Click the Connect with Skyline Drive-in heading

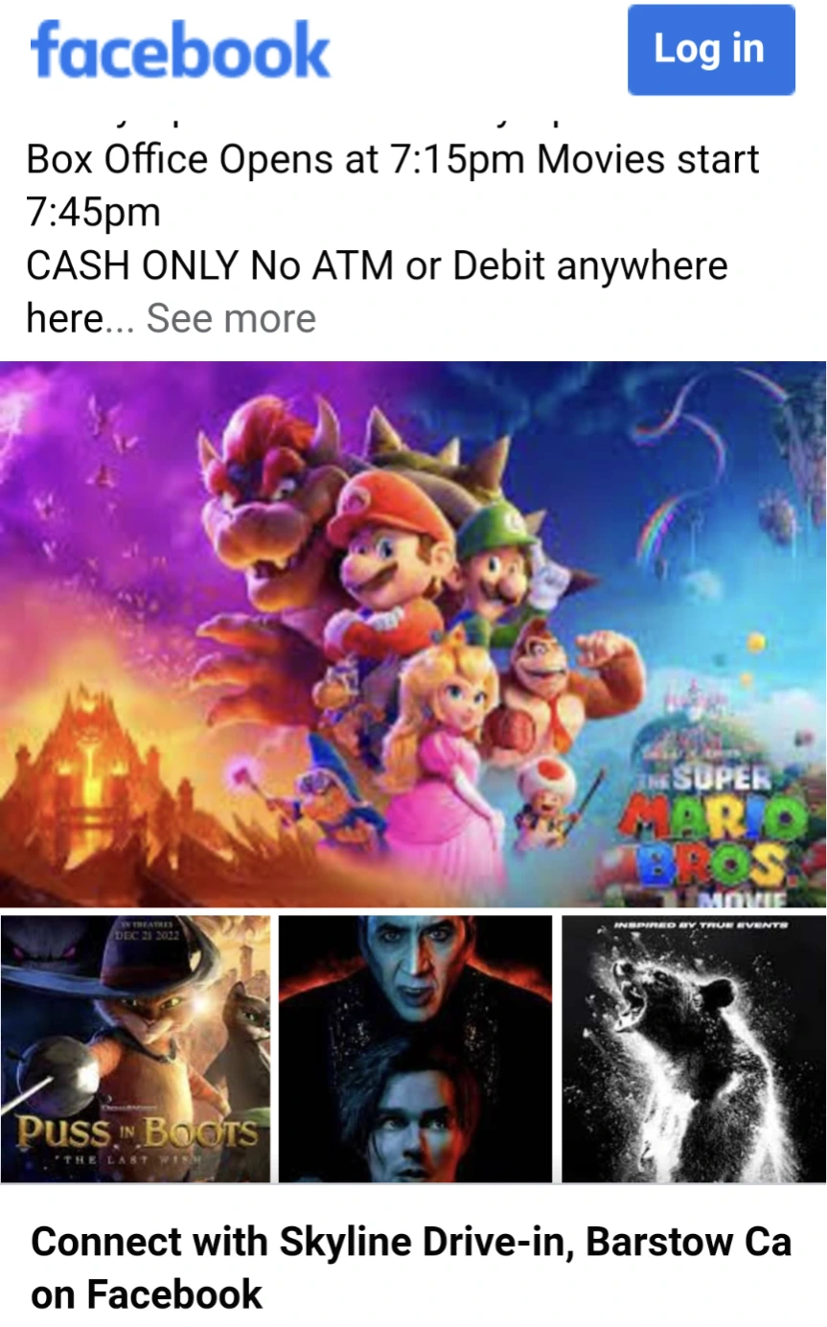pos(411,1267)
